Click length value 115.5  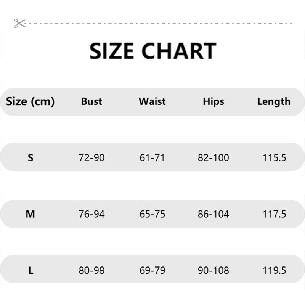pyautogui.click(x=274, y=157)
